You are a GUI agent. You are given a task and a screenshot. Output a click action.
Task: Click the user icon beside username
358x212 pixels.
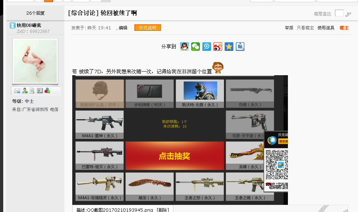(x=12, y=25)
